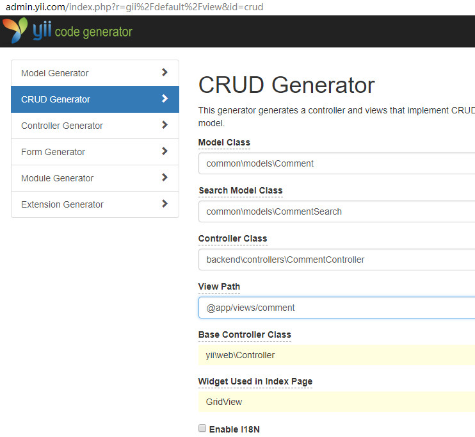Open the Form Generator page
Screen dimensions: 475x437
53,152
